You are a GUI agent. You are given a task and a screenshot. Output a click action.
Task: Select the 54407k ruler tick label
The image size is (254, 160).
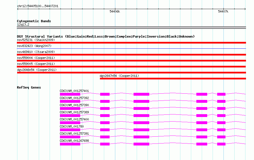(223, 11)
